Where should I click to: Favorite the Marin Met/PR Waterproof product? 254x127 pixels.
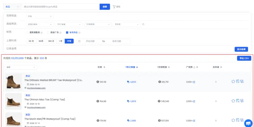233,120
